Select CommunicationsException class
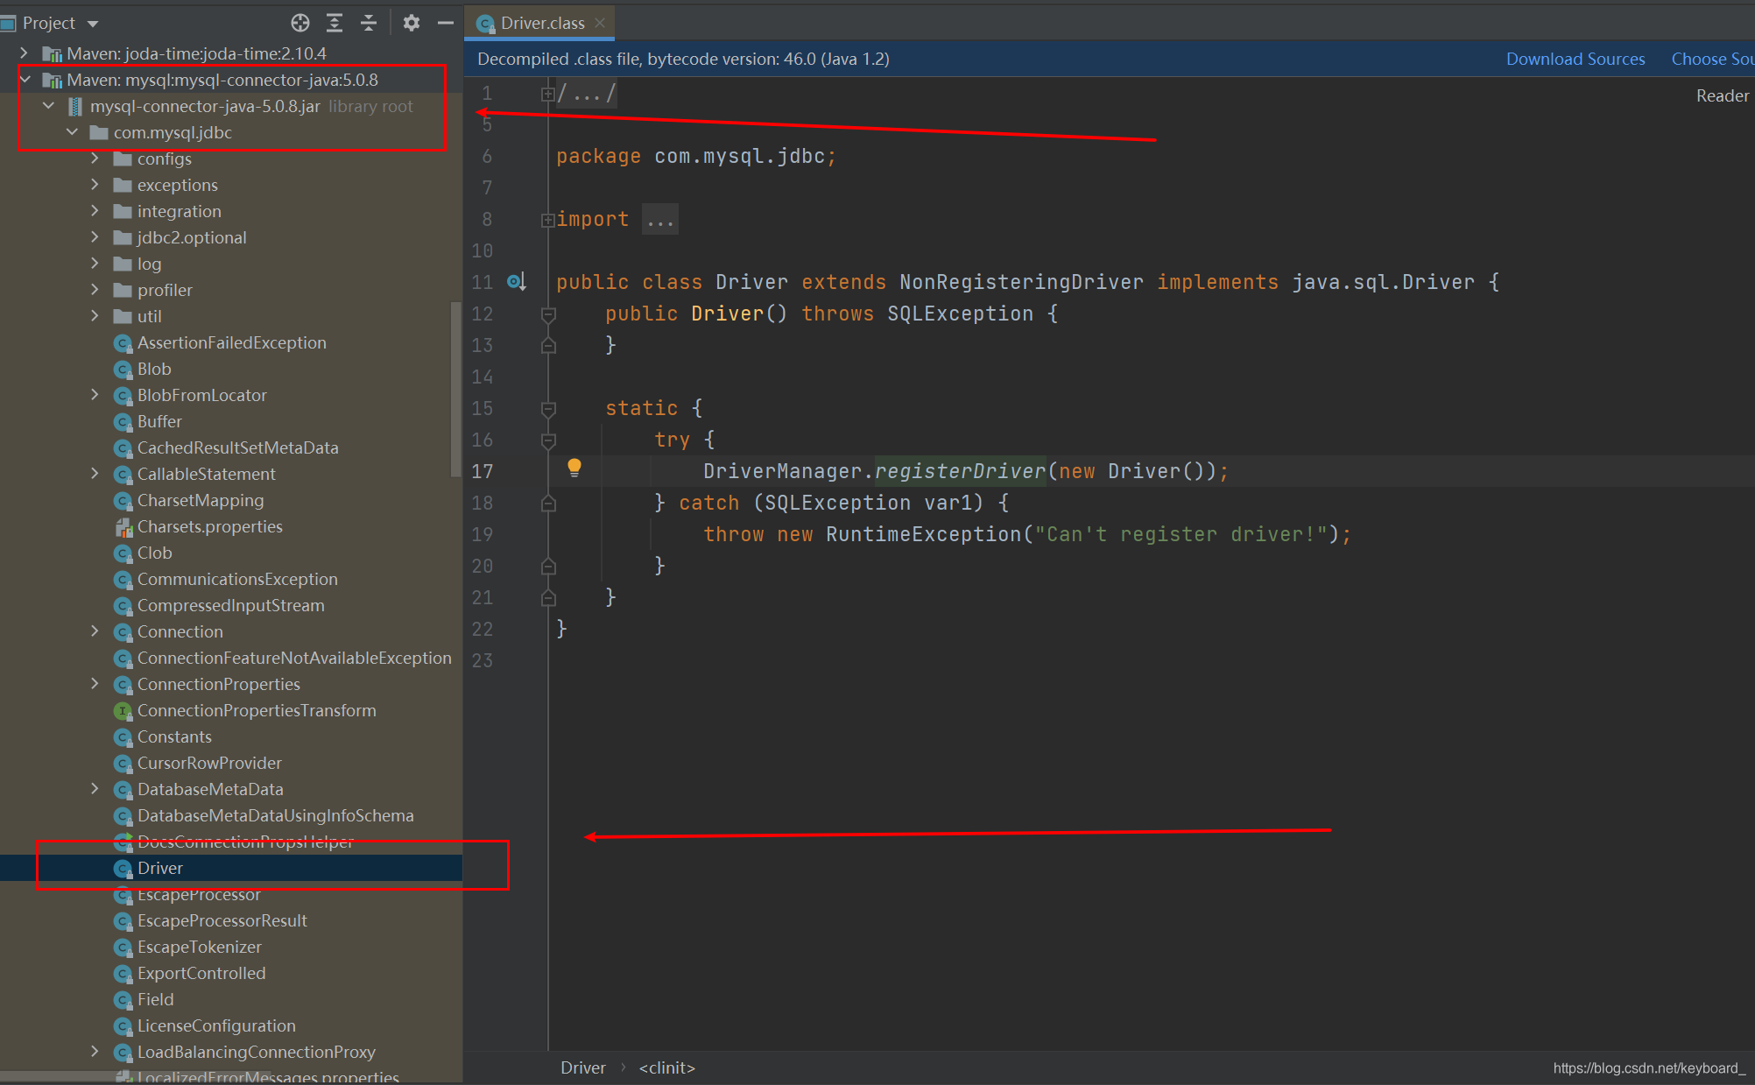Image resolution: width=1755 pixels, height=1085 pixels. [x=237, y=579]
